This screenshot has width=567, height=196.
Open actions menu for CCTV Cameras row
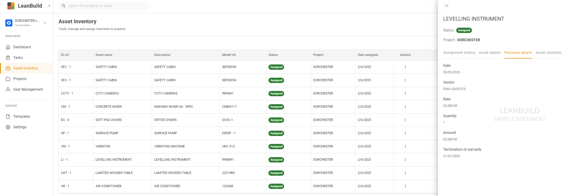tap(405, 94)
